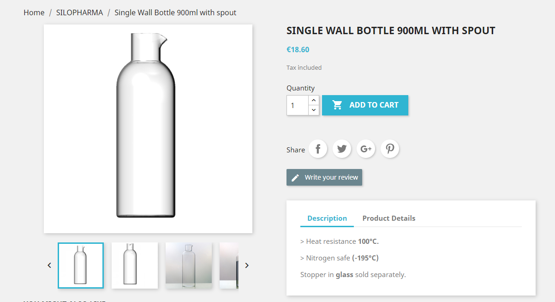This screenshot has height=302, width=555.
Task: Switch to the Product Details tab
Action: point(388,218)
